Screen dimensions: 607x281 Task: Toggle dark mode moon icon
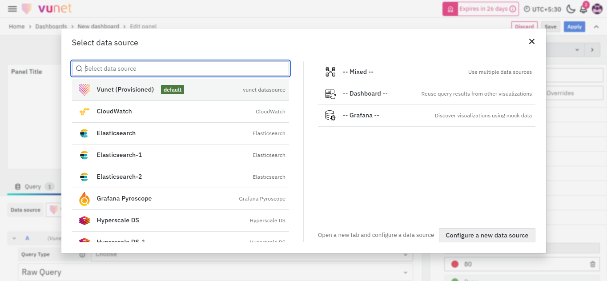point(571,9)
